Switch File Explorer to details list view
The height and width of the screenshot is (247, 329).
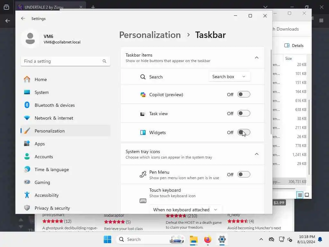(x=300, y=195)
